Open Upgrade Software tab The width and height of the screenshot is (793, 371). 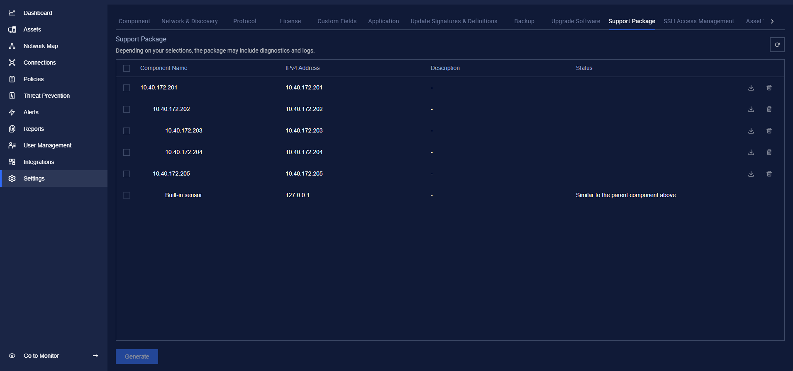coord(576,21)
